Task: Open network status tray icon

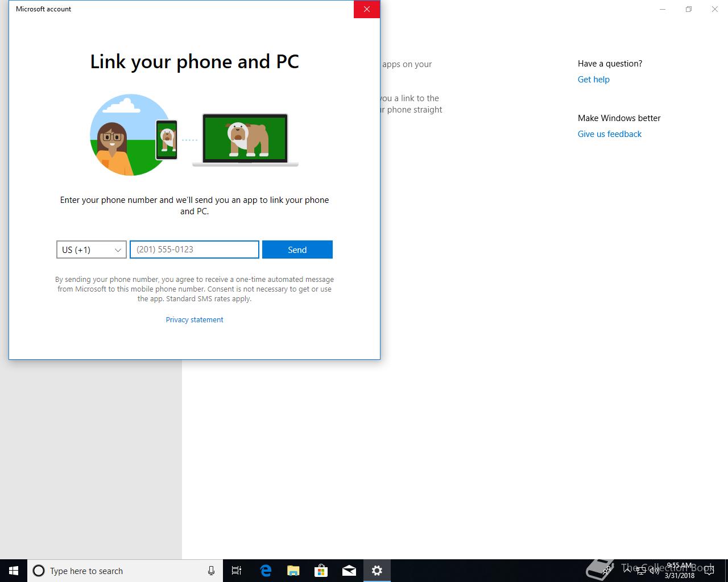Action: [640, 571]
